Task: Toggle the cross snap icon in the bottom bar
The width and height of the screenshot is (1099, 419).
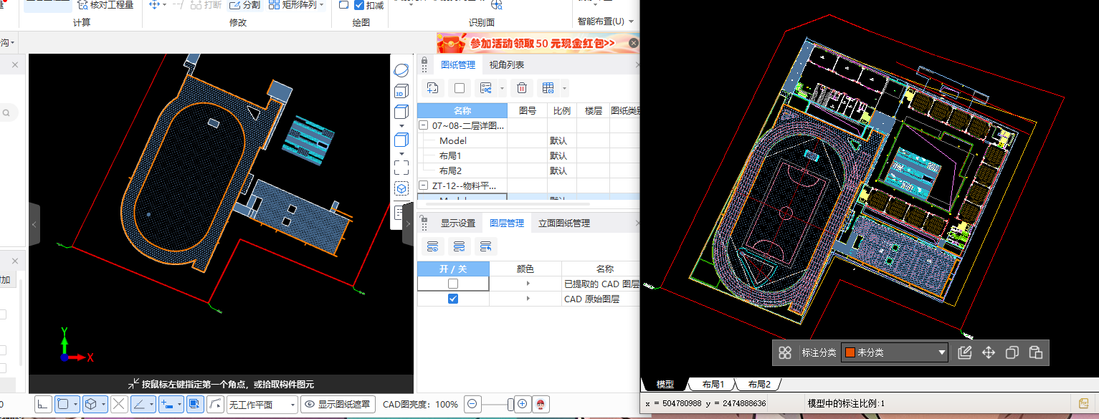Action: 119,404
